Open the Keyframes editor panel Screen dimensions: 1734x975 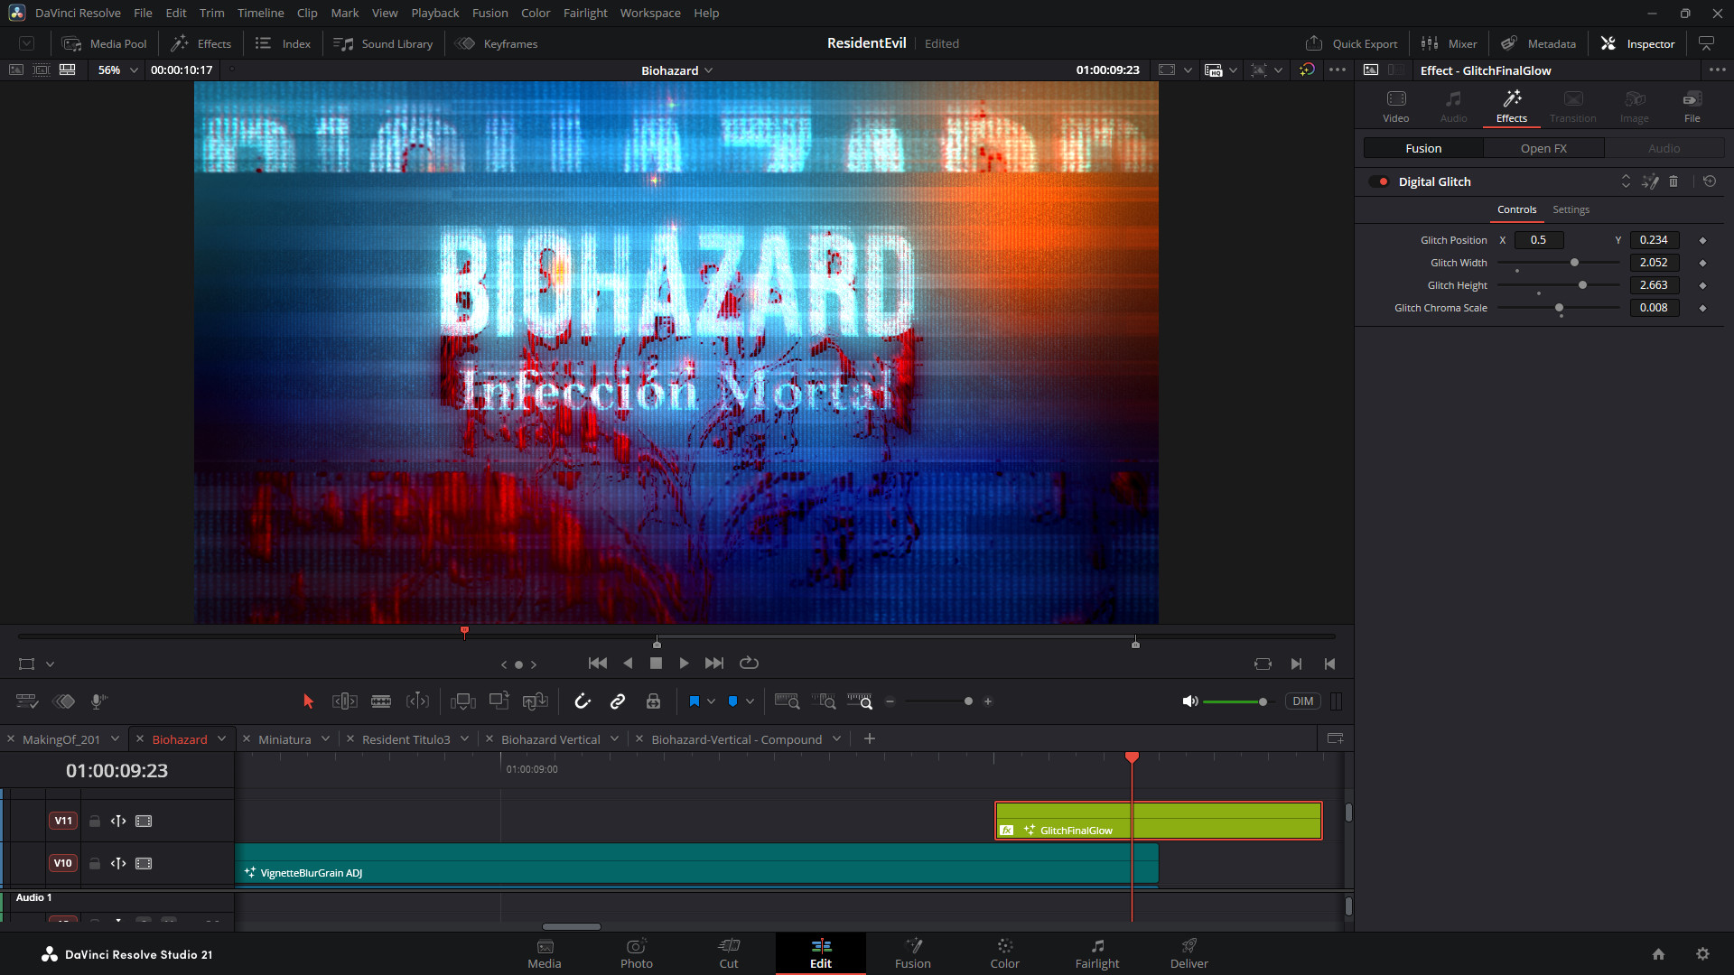[497, 43]
